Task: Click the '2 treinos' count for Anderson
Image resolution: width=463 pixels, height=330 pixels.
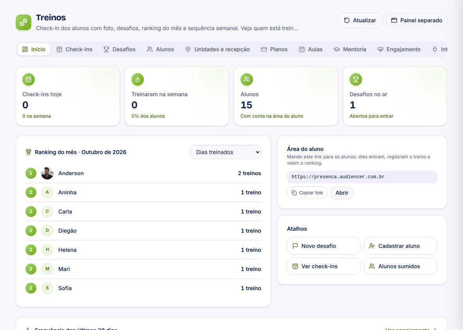Action: click(249, 173)
